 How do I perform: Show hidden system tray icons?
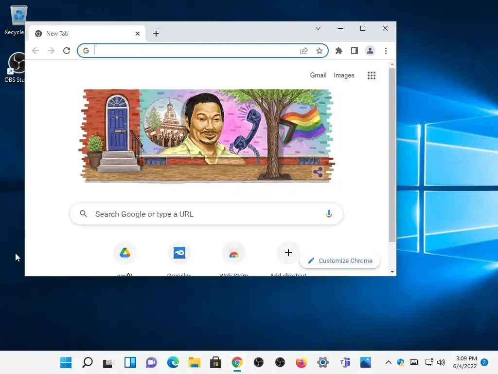click(388, 362)
